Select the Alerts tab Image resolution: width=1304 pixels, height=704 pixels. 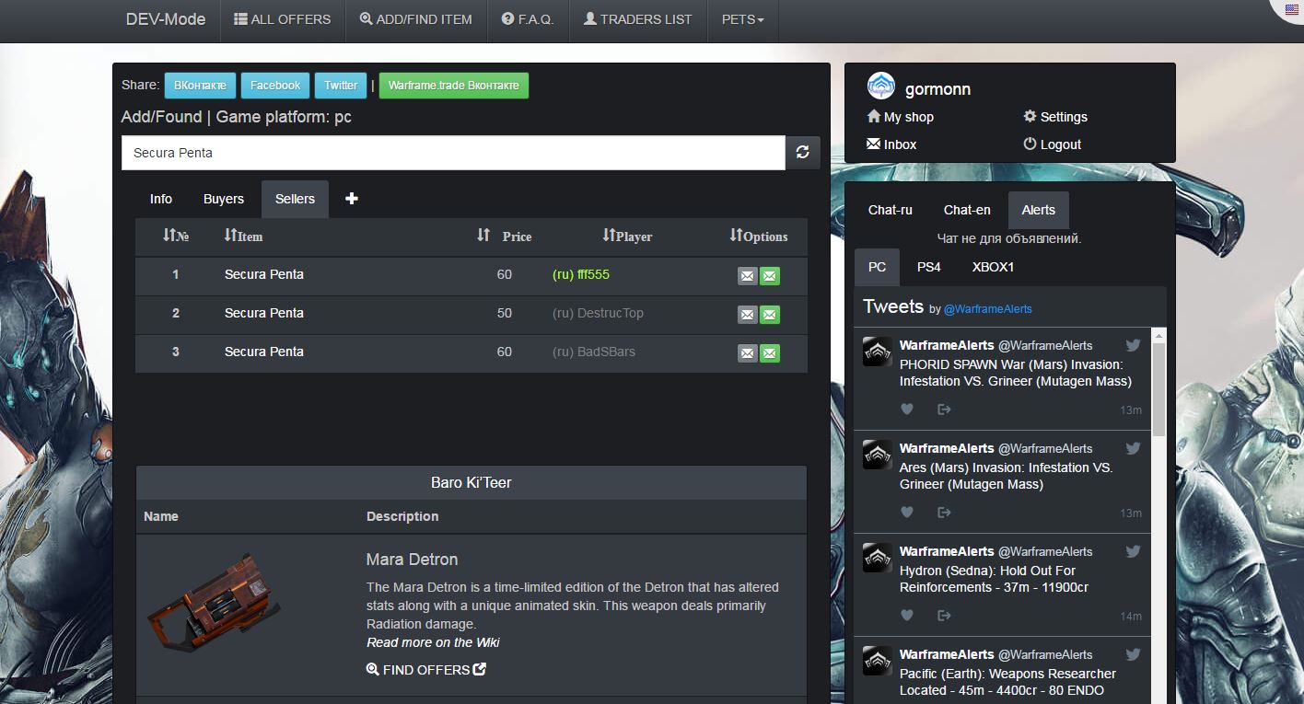coord(1038,210)
